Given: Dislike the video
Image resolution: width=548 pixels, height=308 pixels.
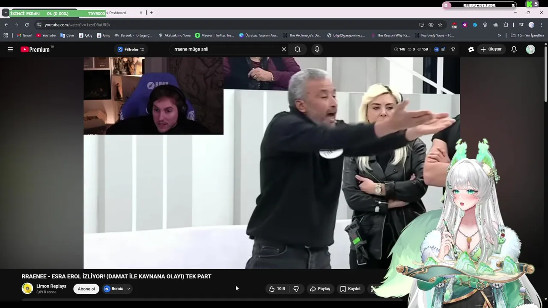Looking at the screenshot, I should tap(296, 289).
